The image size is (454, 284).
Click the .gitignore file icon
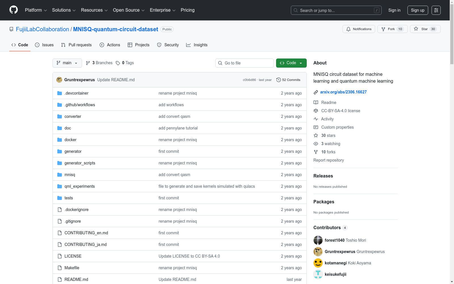[60, 221]
